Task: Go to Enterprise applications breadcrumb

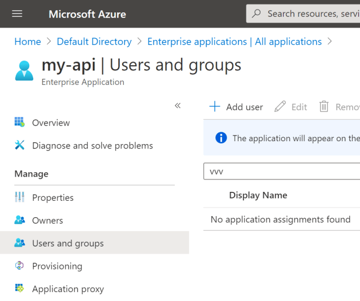Action: pyautogui.click(x=234, y=42)
